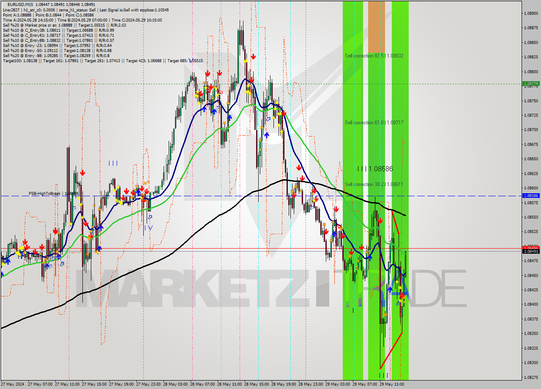Click the '29 May 07:00' time axis label
This screenshot has width=541, height=389.
click(365, 384)
